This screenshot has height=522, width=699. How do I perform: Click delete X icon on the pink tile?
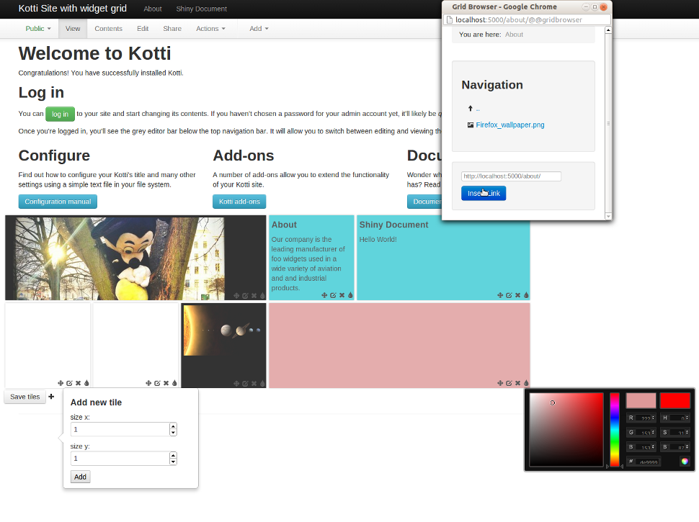pyautogui.click(x=517, y=383)
